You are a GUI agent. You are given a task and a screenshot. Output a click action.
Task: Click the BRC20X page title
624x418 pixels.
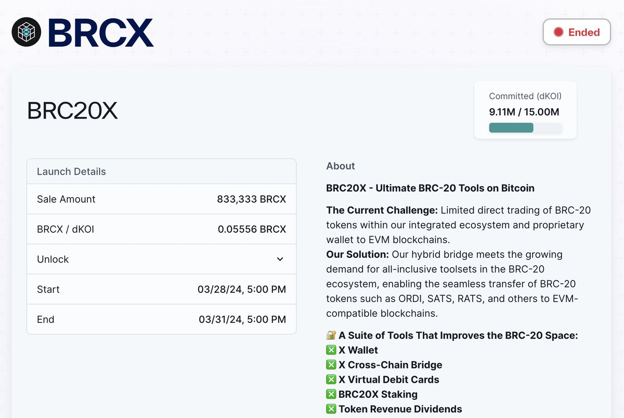(x=72, y=111)
